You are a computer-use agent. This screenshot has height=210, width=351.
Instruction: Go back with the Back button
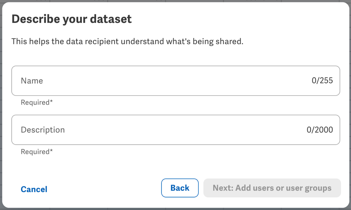180,188
